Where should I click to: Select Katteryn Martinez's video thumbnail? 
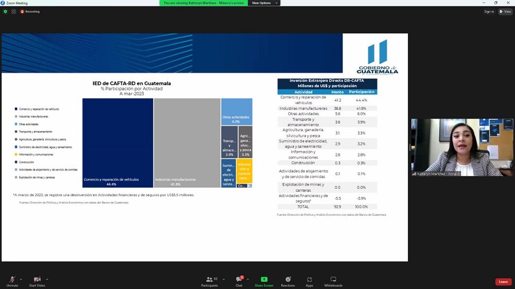click(x=462, y=147)
